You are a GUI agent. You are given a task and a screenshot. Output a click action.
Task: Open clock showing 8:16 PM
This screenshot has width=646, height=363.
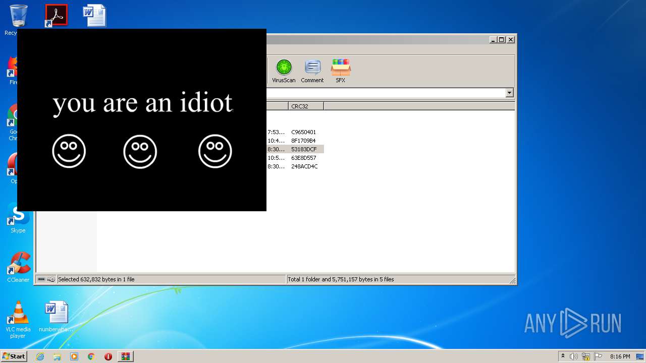(620, 356)
